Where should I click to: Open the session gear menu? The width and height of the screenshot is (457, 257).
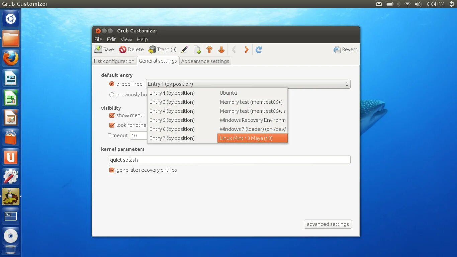(452, 4)
